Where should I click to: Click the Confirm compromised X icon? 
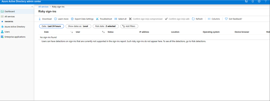(130, 19)
